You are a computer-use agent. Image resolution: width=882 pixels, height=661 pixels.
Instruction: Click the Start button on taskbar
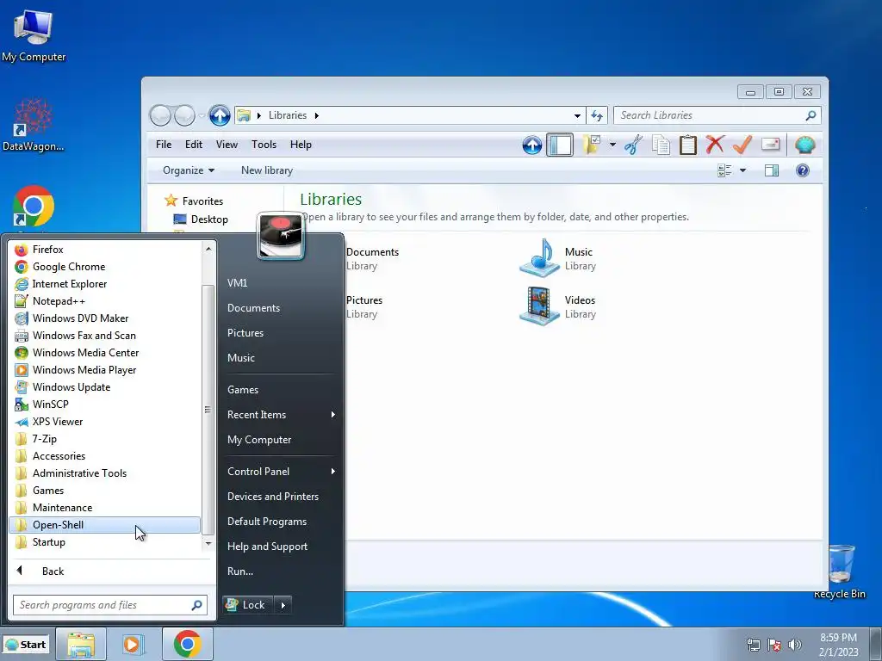25,645
